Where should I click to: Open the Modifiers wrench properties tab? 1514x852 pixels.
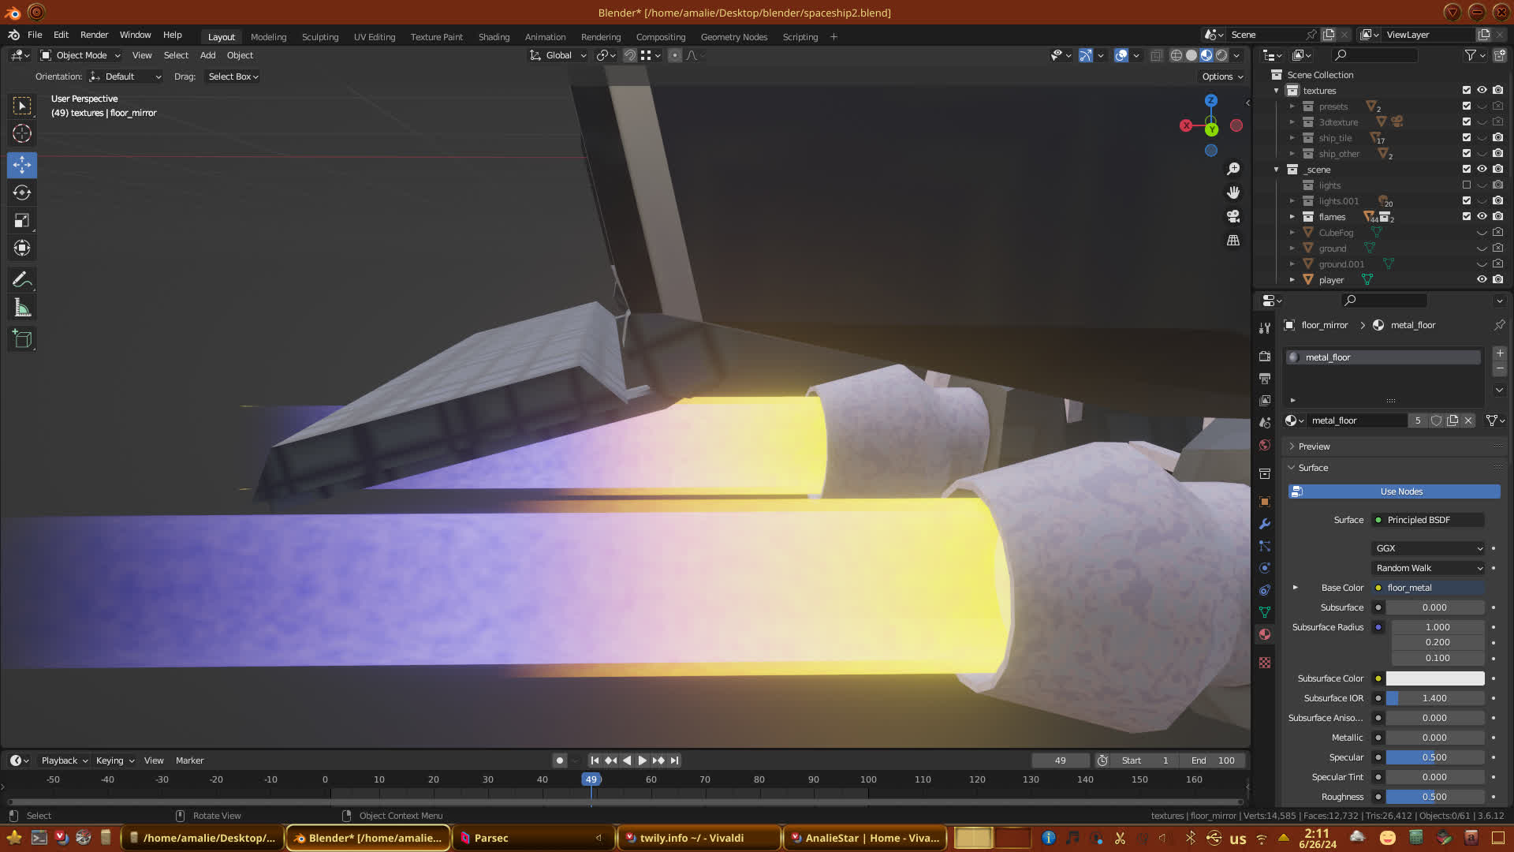(x=1265, y=524)
